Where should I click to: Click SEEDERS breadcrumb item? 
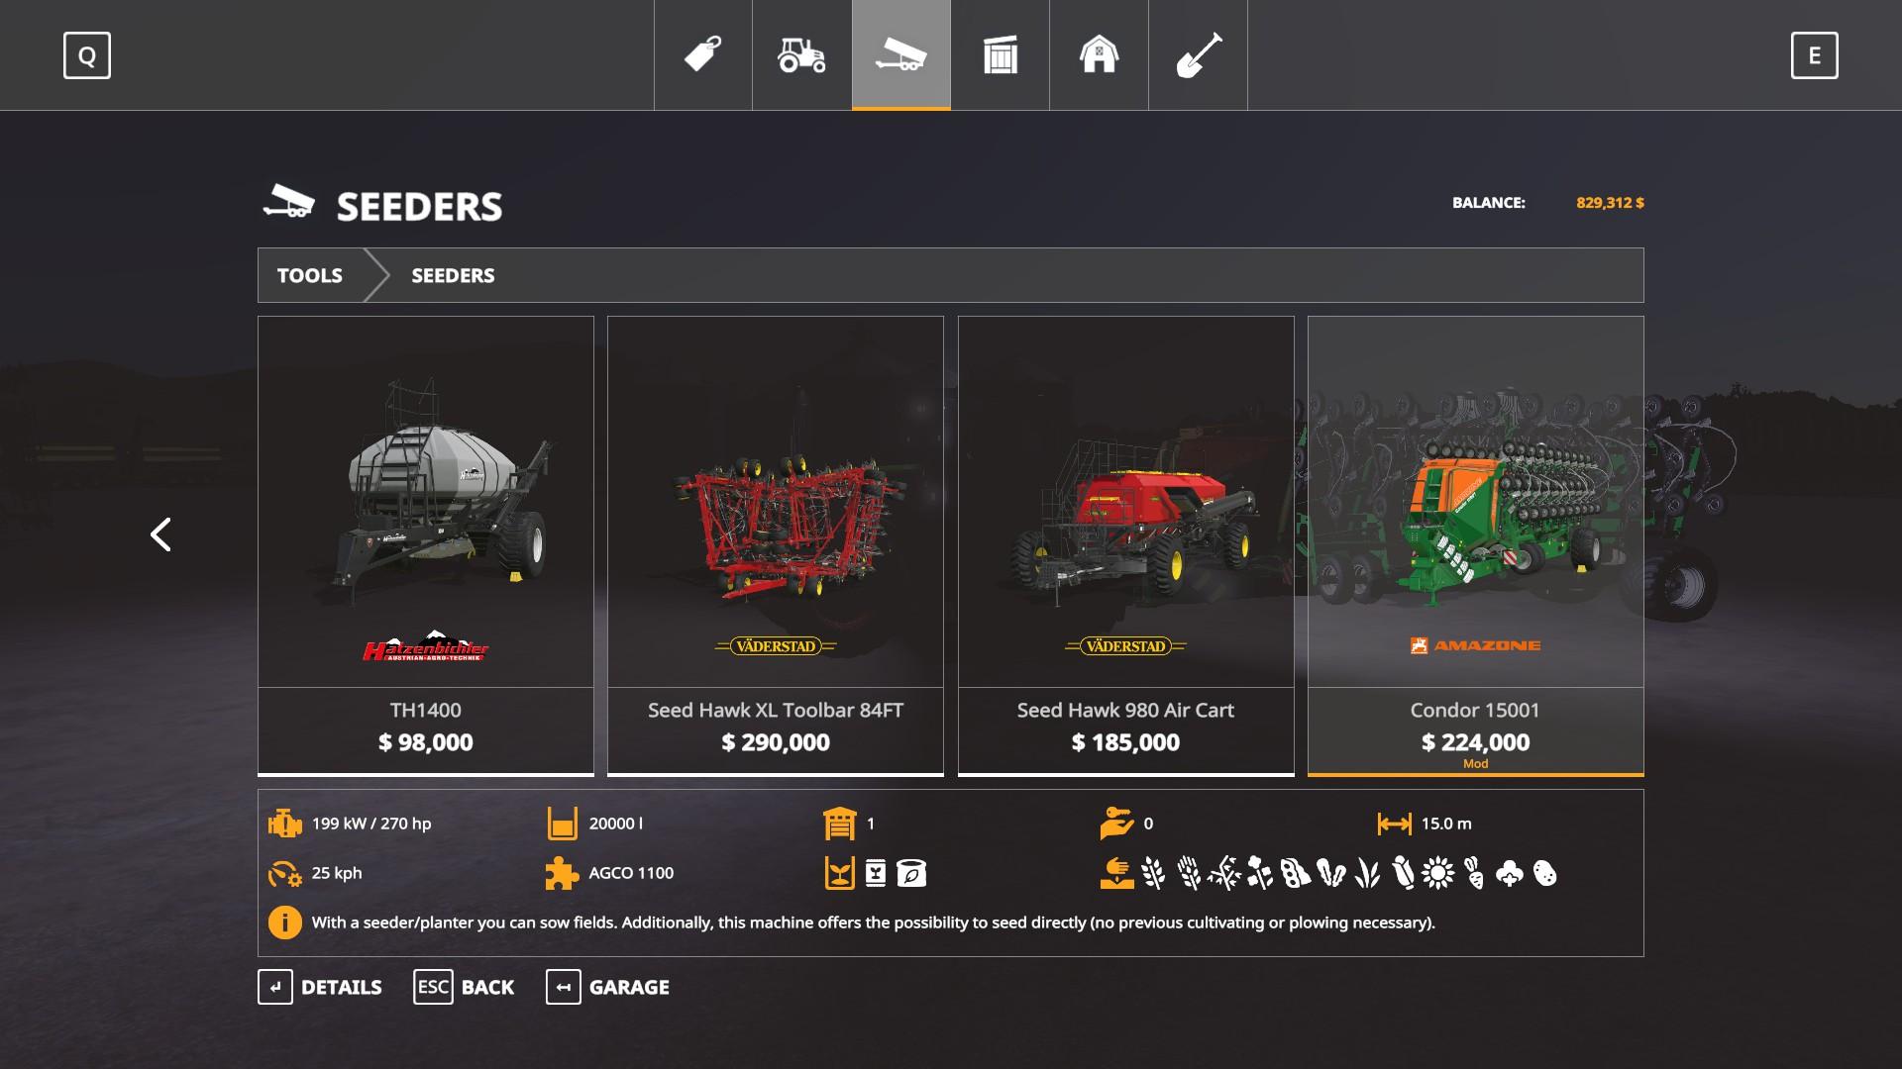453,275
